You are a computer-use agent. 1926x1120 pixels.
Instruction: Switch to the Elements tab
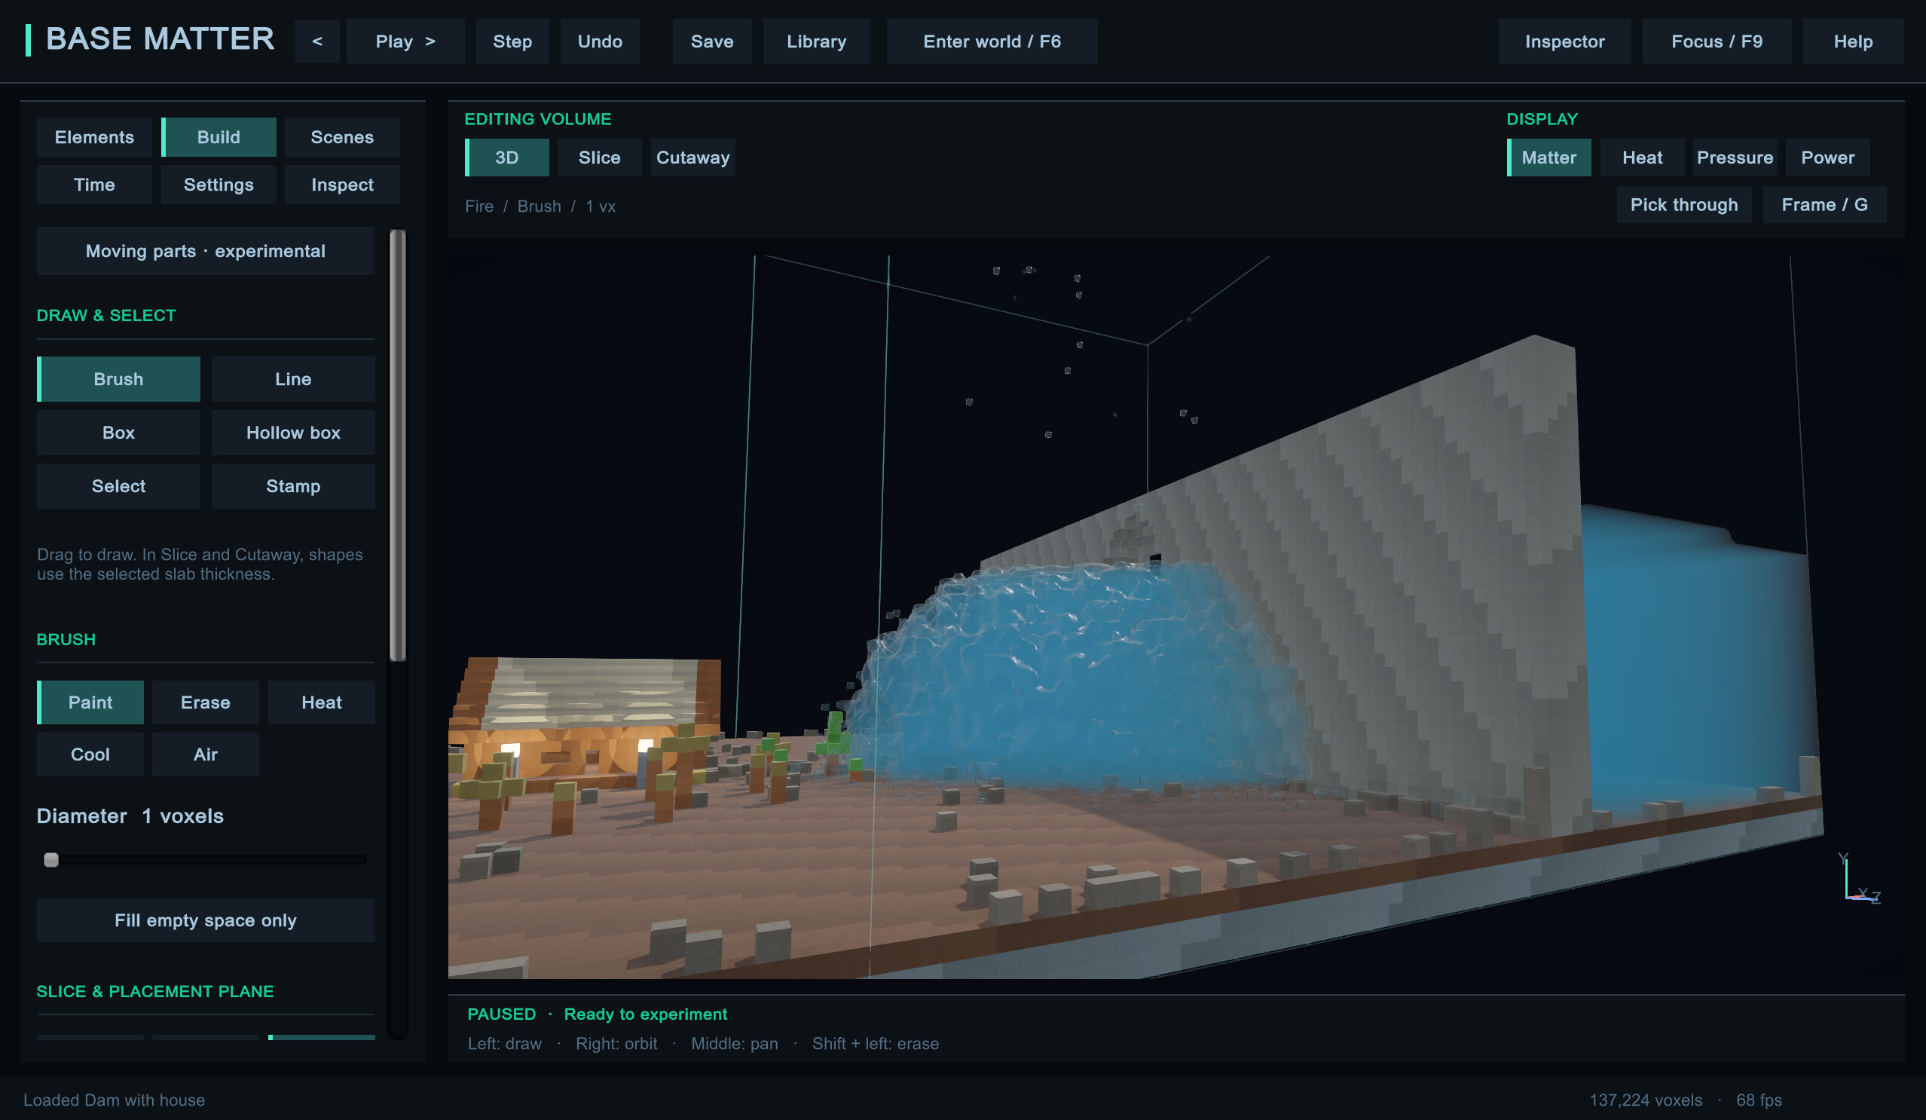(94, 137)
